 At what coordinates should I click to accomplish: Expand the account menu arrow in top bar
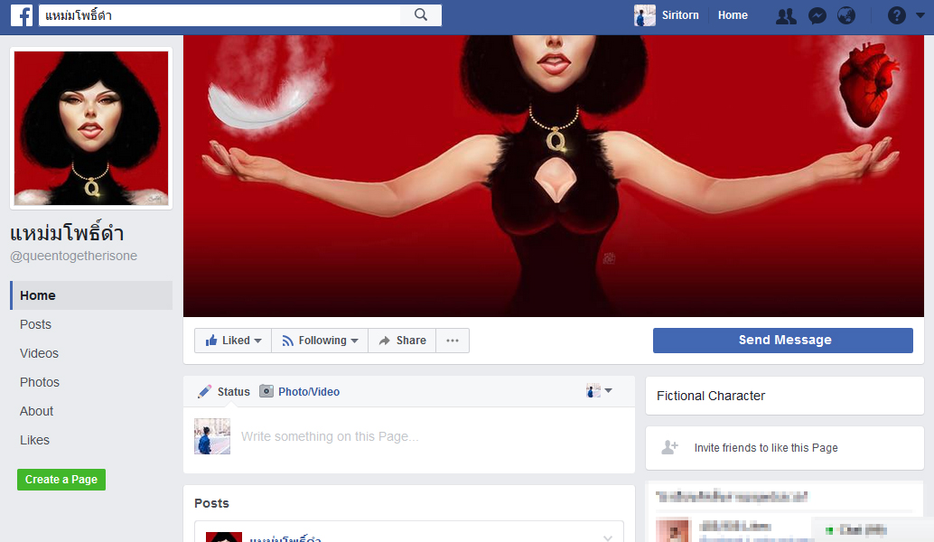(x=920, y=15)
